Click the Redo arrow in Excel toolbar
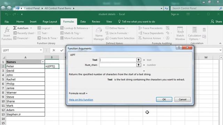Screen dimensions: 223x125 (x=14, y=14)
